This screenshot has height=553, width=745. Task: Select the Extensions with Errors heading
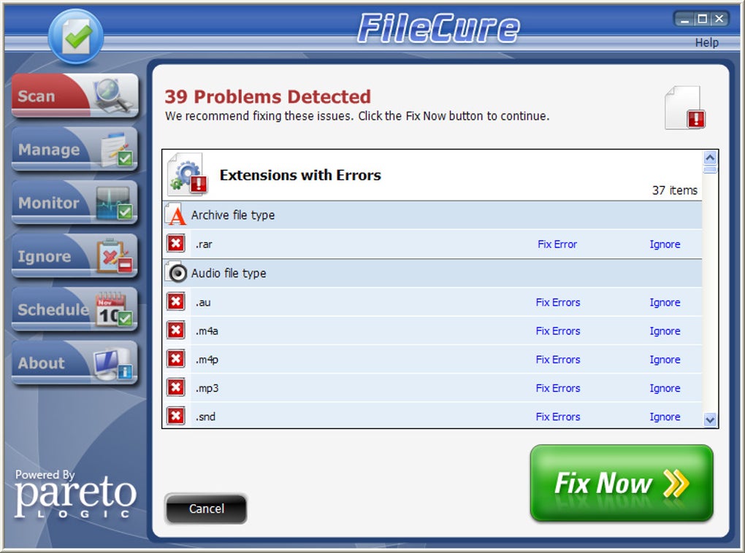[300, 175]
